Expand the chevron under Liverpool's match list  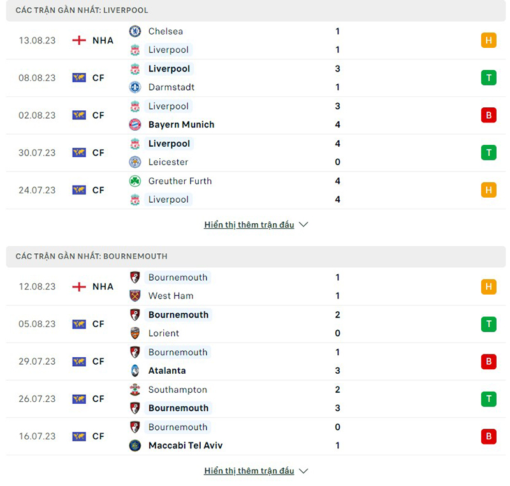(303, 225)
